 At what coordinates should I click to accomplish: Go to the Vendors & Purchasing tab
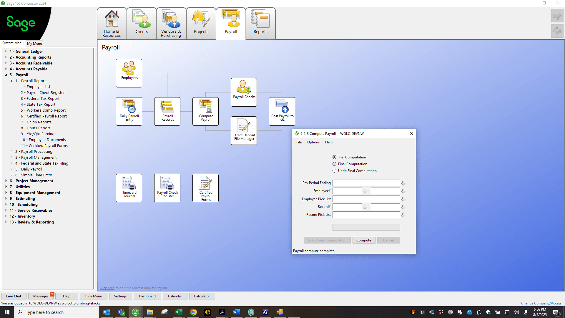(x=171, y=24)
